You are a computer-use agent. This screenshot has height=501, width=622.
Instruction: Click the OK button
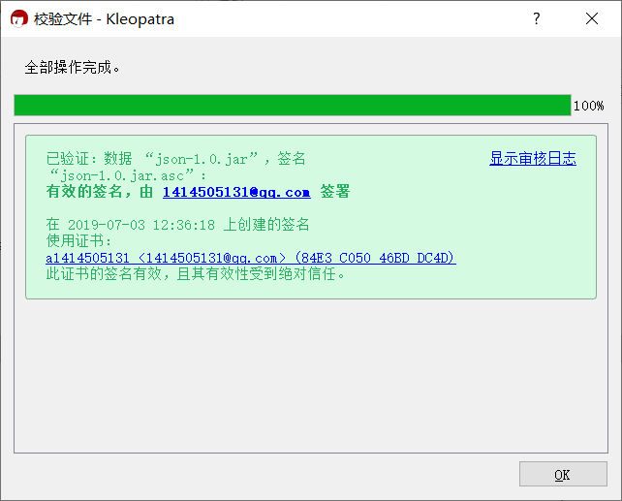point(563,474)
